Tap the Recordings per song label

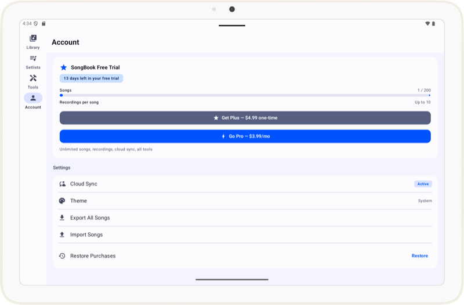click(79, 102)
